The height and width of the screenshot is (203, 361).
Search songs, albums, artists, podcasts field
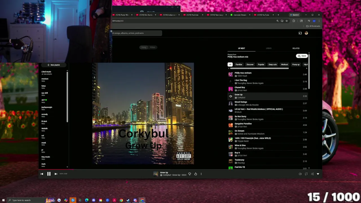137,33
